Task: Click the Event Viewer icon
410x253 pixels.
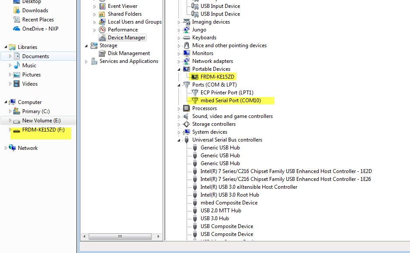Action: 102,6
